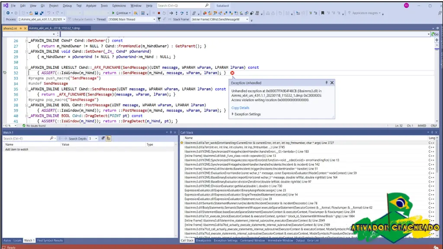Click the user account avatar
Screen dimensions: 443x249
coord(406,5)
